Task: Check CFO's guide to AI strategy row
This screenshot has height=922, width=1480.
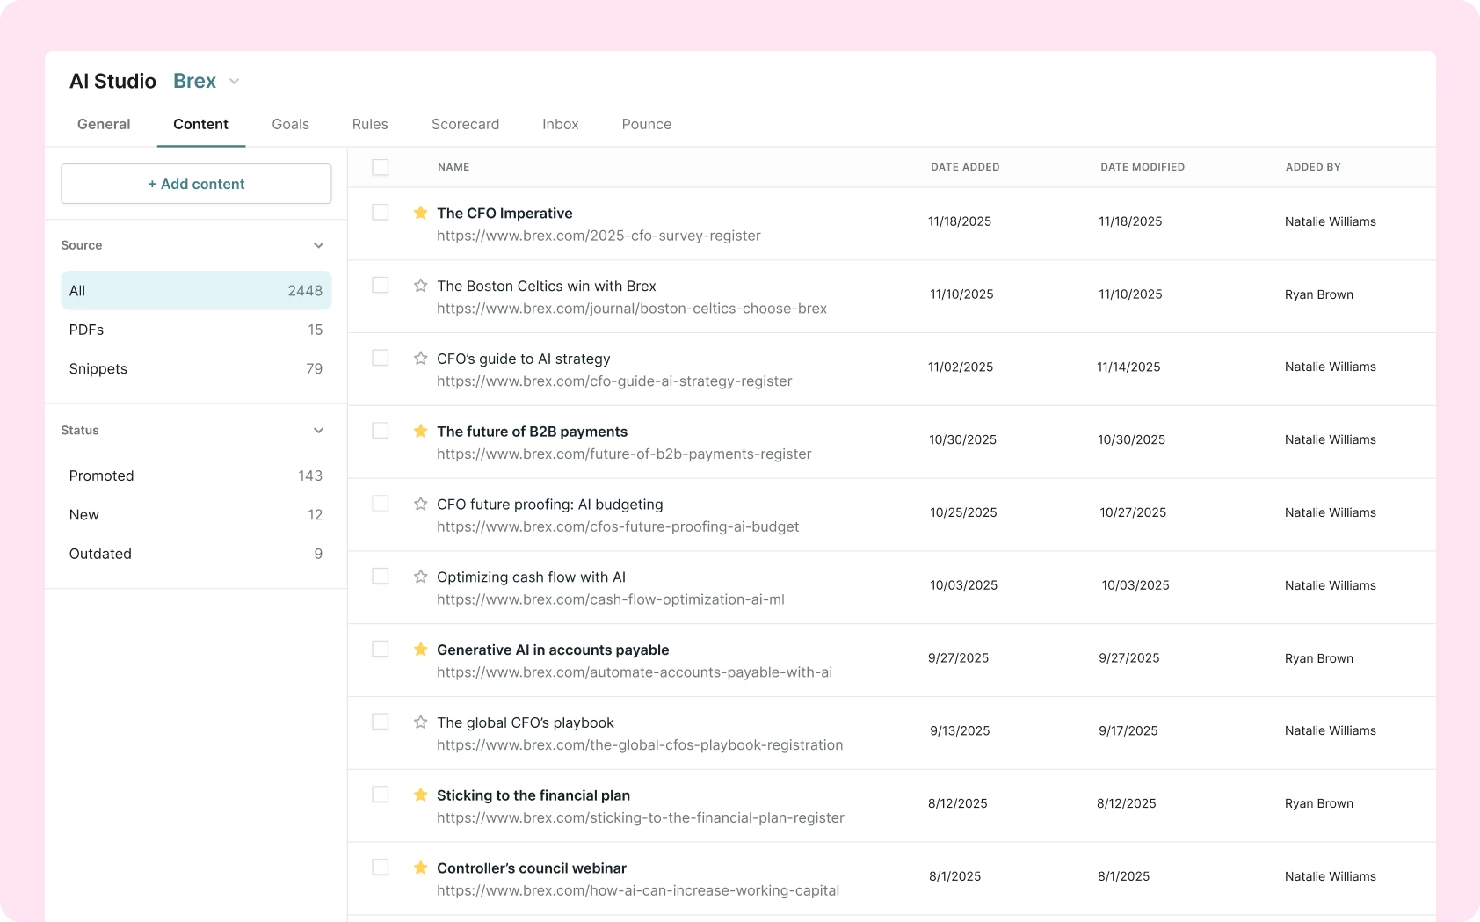Action: tap(381, 358)
